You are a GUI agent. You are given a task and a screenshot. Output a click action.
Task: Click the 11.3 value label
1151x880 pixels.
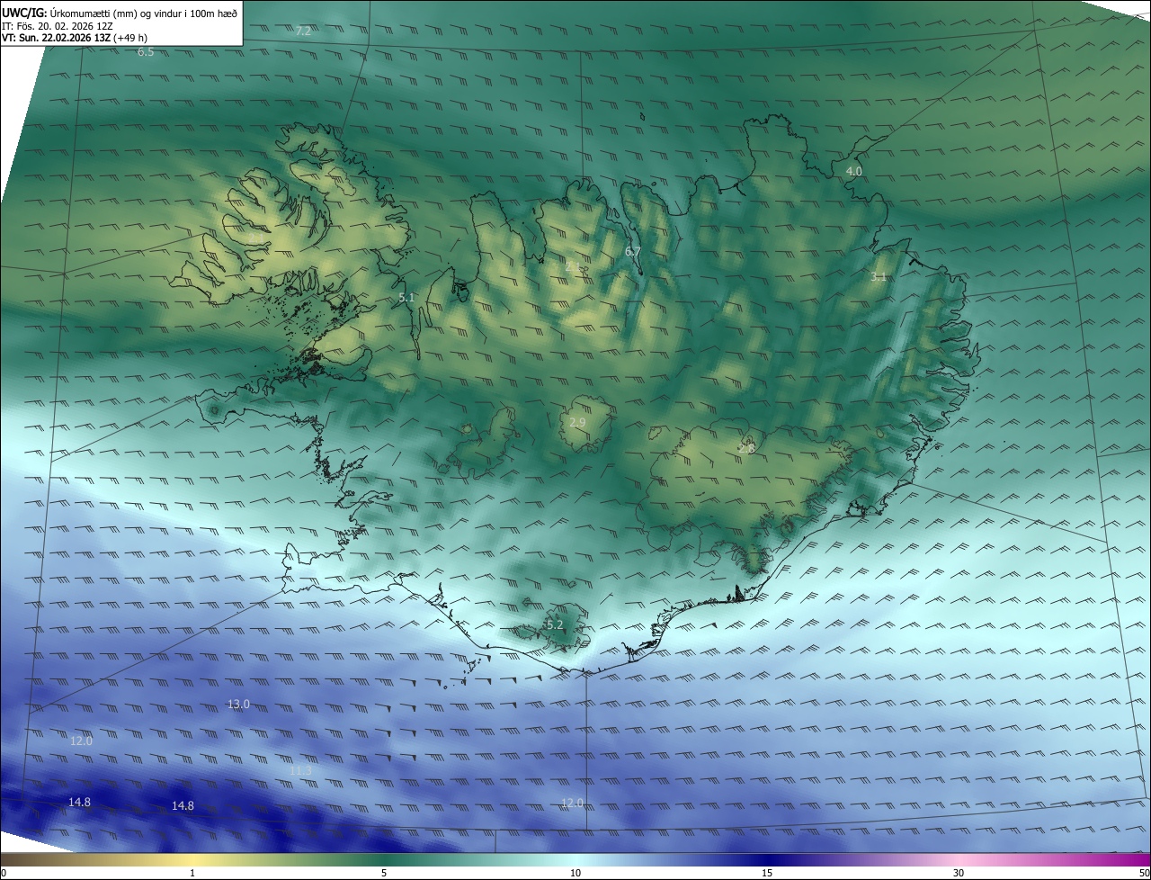coord(300,770)
